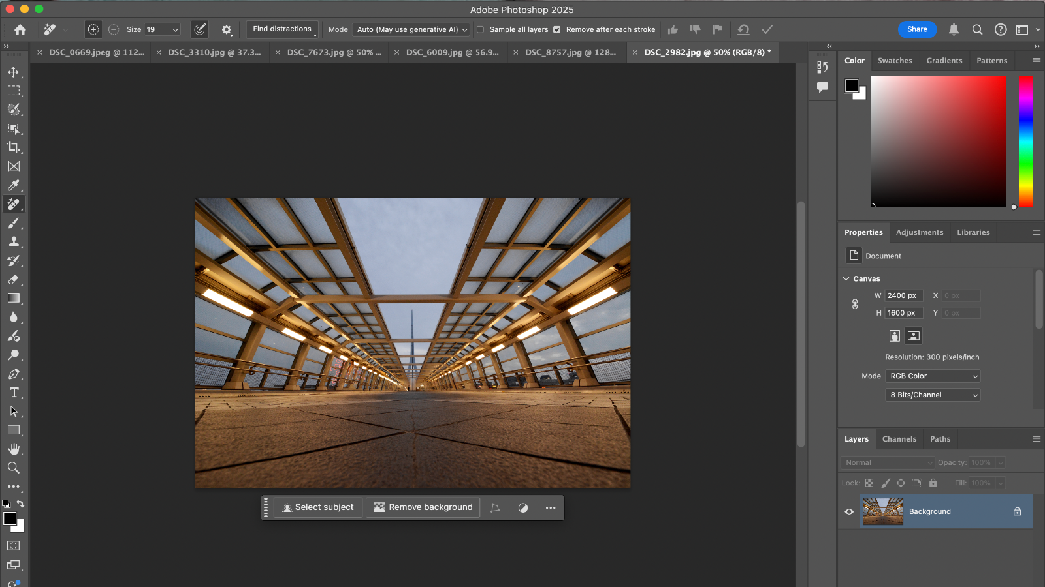The width and height of the screenshot is (1045, 587).
Task: Select the Type tool
Action: point(14,392)
